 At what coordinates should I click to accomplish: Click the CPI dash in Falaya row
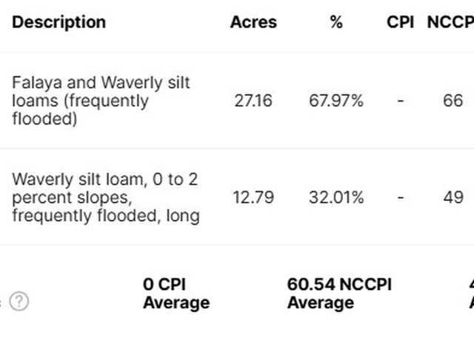click(401, 101)
